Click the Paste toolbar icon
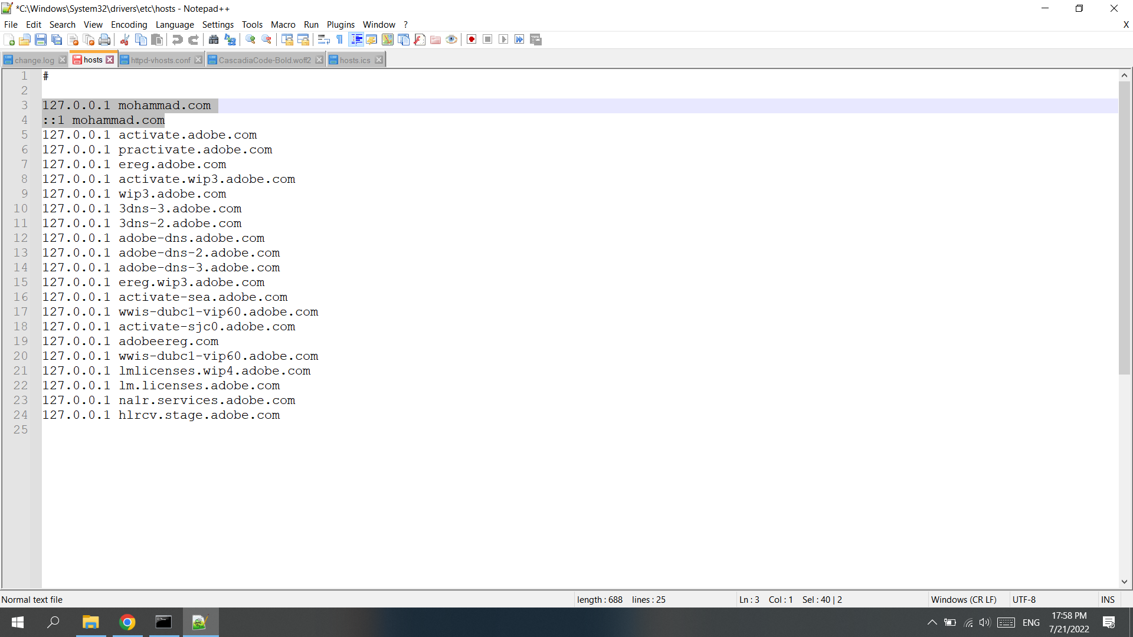Image resolution: width=1133 pixels, height=637 pixels. pyautogui.click(x=157, y=40)
